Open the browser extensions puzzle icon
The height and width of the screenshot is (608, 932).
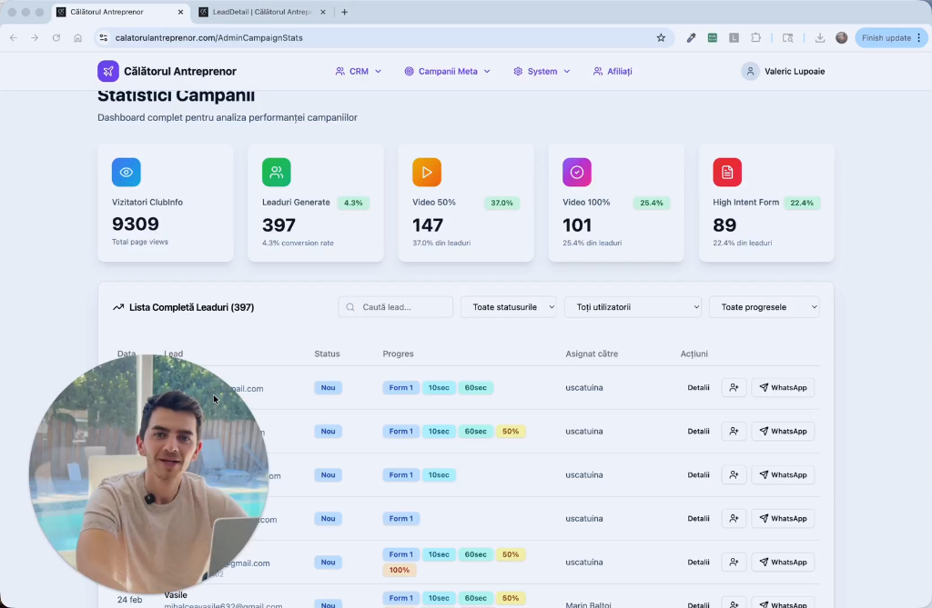(x=755, y=38)
